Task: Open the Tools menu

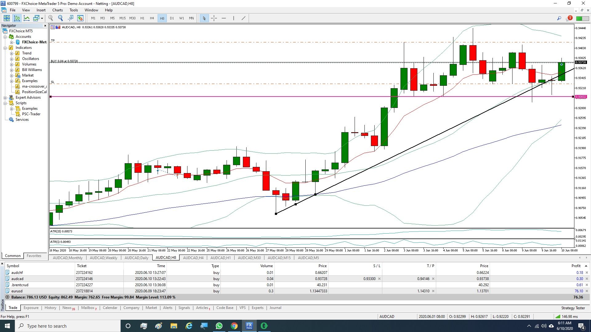Action: pyautogui.click(x=74, y=10)
